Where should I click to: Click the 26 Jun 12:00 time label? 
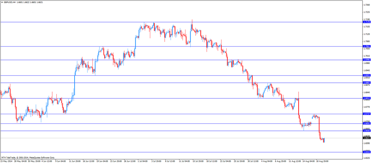tap(130, 162)
